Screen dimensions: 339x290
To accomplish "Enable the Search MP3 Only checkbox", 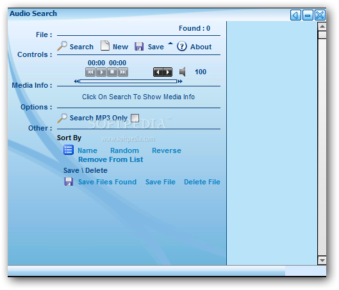I will (x=135, y=118).
